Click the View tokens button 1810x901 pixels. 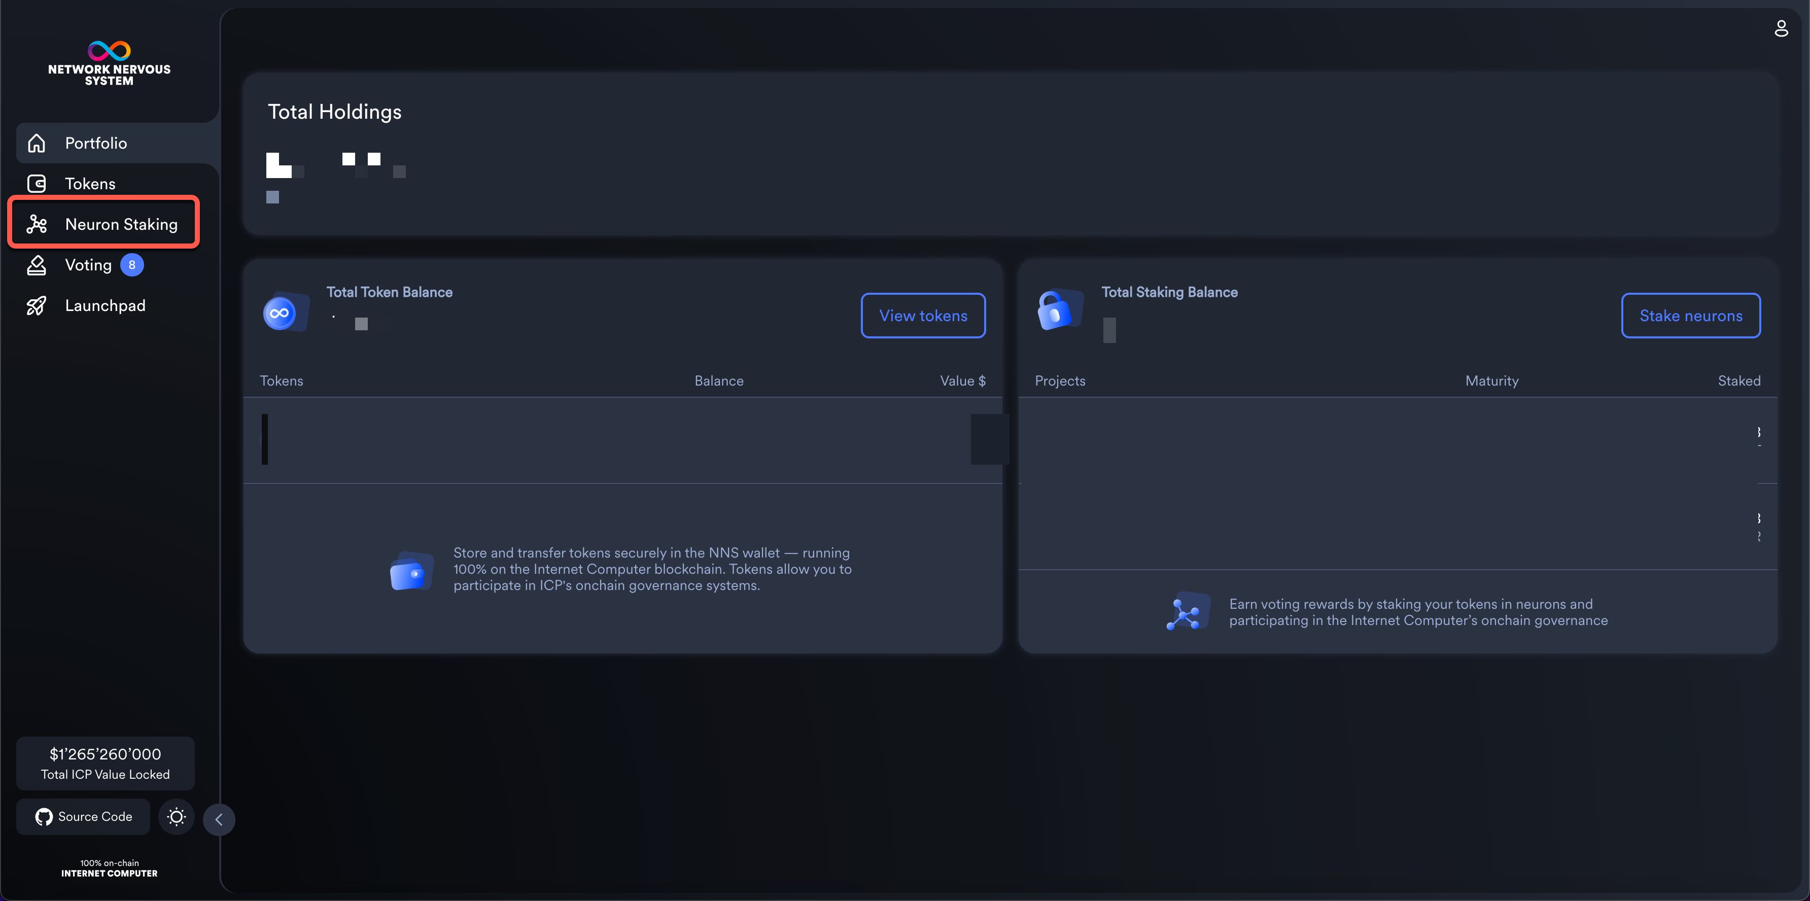pos(923,316)
